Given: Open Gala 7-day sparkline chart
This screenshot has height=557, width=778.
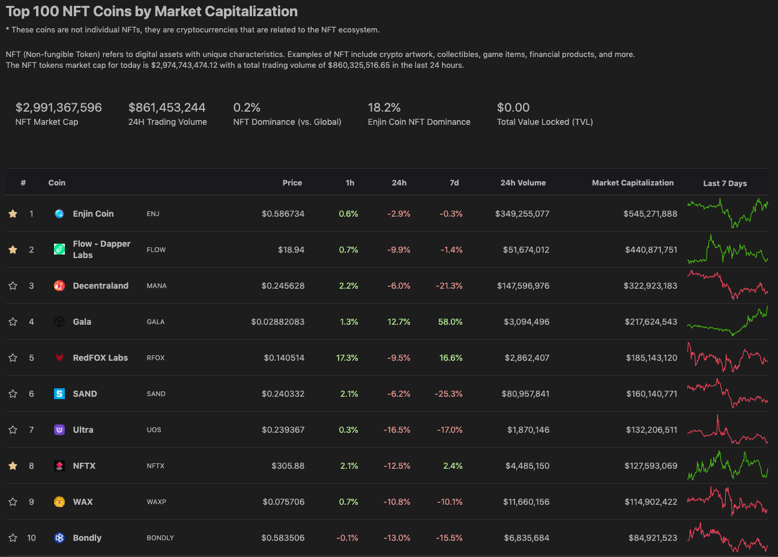Looking at the screenshot, I should (x=728, y=321).
